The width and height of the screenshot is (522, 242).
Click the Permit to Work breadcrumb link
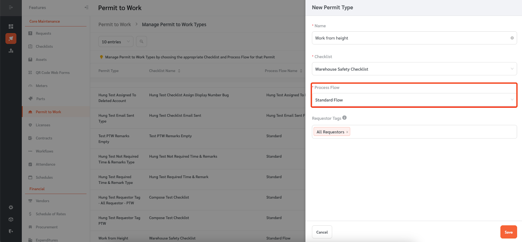pyautogui.click(x=115, y=24)
